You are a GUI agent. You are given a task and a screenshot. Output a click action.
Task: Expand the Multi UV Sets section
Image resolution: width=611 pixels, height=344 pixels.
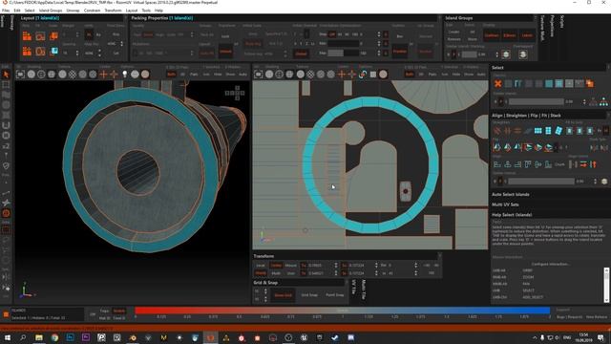505,204
